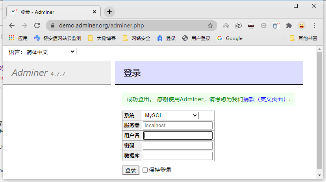Open the grey circle minus extension
The height and width of the screenshot is (182, 326).
coord(264,25)
